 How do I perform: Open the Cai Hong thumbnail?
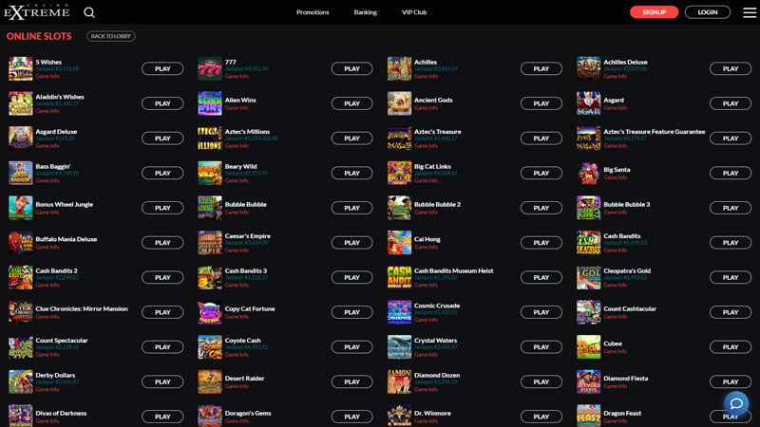pos(399,243)
